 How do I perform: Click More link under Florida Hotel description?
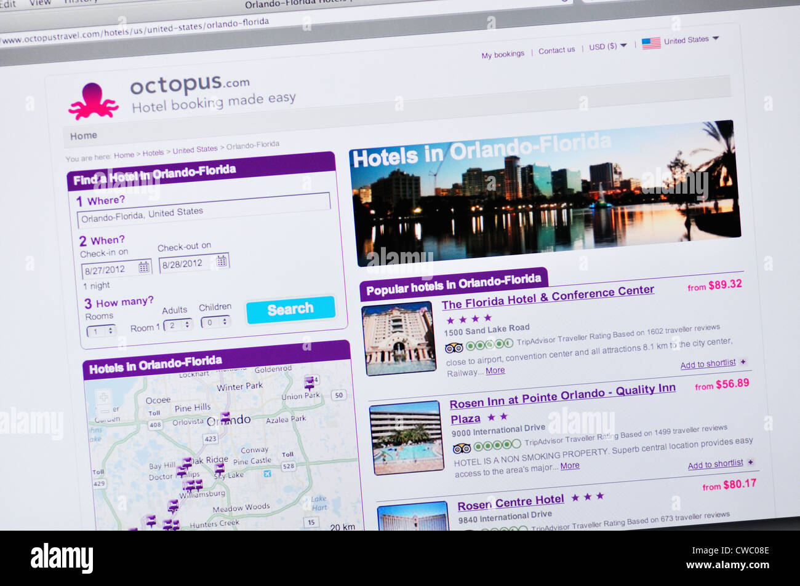coord(495,370)
